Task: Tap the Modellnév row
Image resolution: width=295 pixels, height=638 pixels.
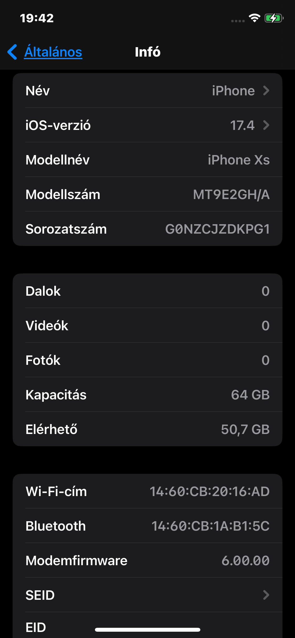Action: 147,160
